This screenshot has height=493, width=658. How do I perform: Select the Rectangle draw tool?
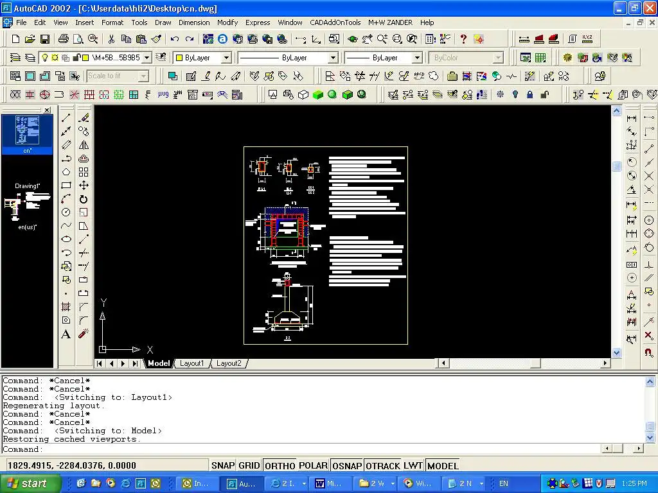[66, 186]
